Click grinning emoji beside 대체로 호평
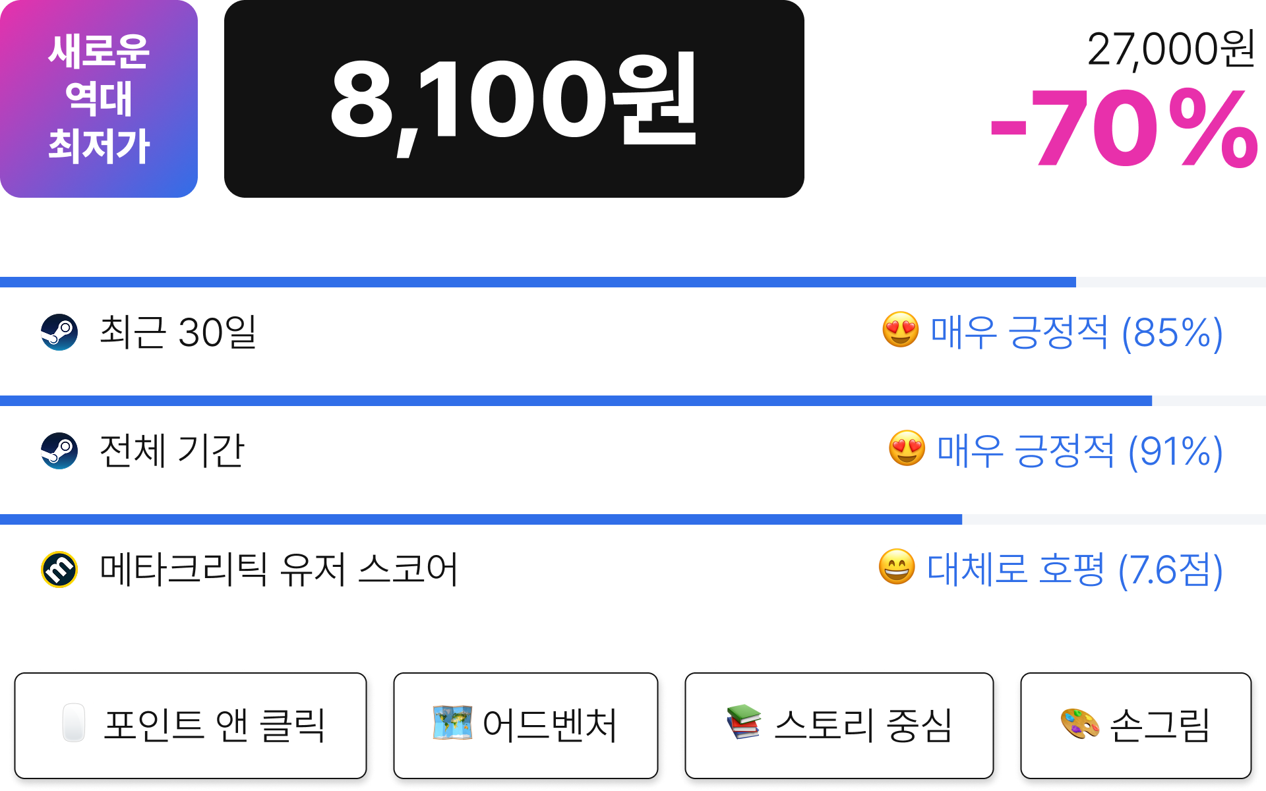This screenshot has height=791, width=1266. tap(897, 567)
